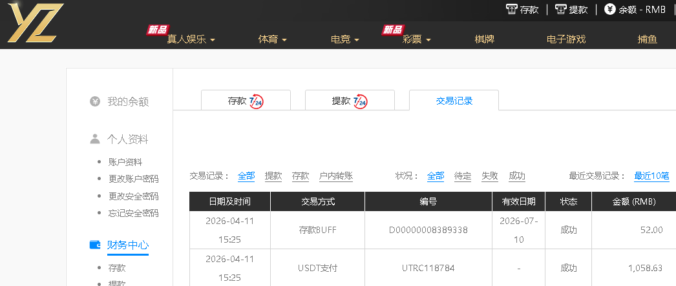Filter status by 失败
Screen dimensions: 676x286
tap(490, 176)
